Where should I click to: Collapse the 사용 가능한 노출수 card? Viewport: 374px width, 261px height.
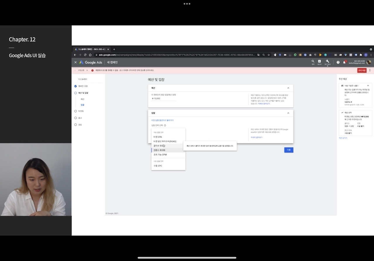368,86
